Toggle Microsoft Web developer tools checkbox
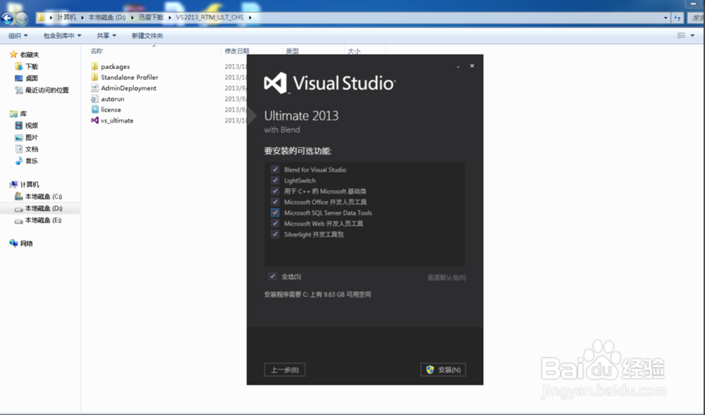Viewport: 705px width, 415px height. [275, 223]
